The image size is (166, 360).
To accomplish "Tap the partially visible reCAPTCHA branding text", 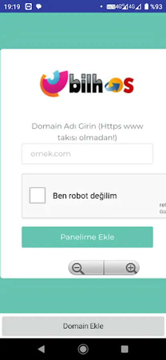I will 163,205.
